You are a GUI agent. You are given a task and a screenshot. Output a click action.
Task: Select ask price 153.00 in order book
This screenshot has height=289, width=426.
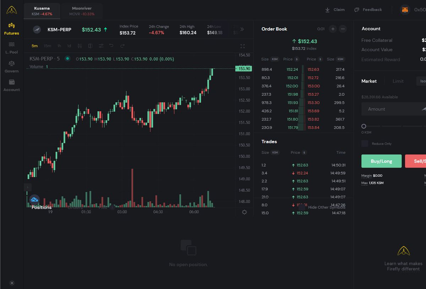click(313, 86)
